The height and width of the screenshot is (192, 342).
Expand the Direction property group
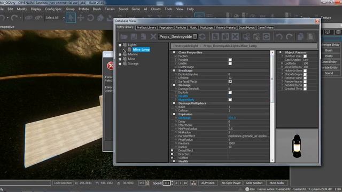click(x=172, y=154)
